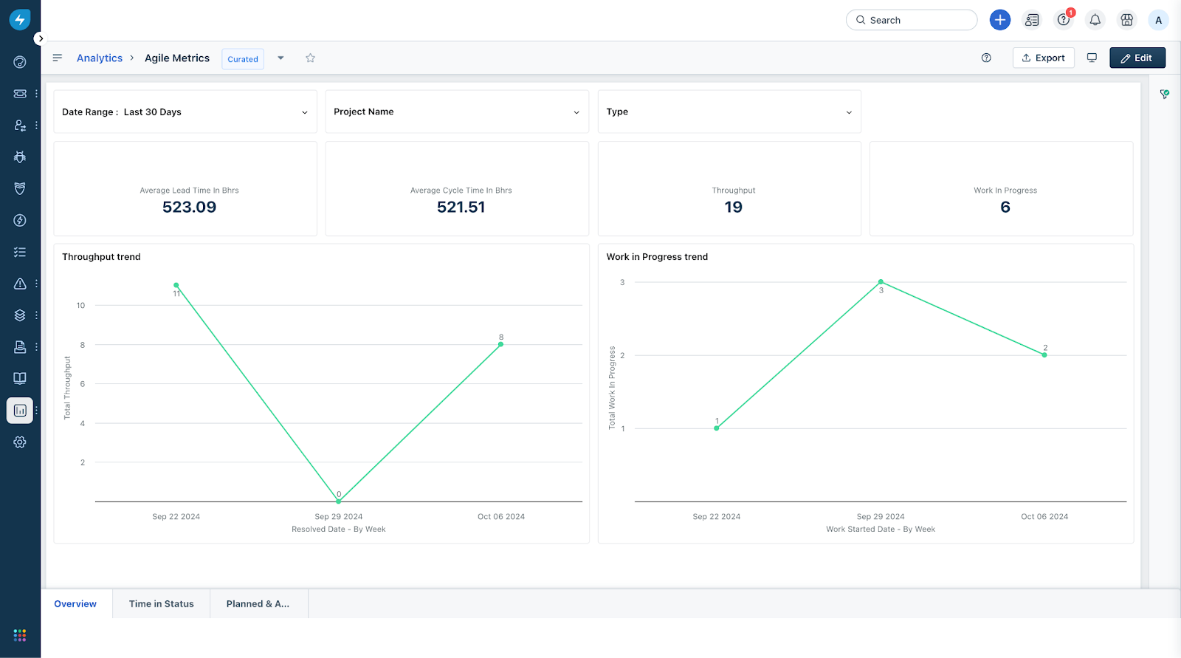Open the Releases shield icon in sidebar

tap(20, 188)
